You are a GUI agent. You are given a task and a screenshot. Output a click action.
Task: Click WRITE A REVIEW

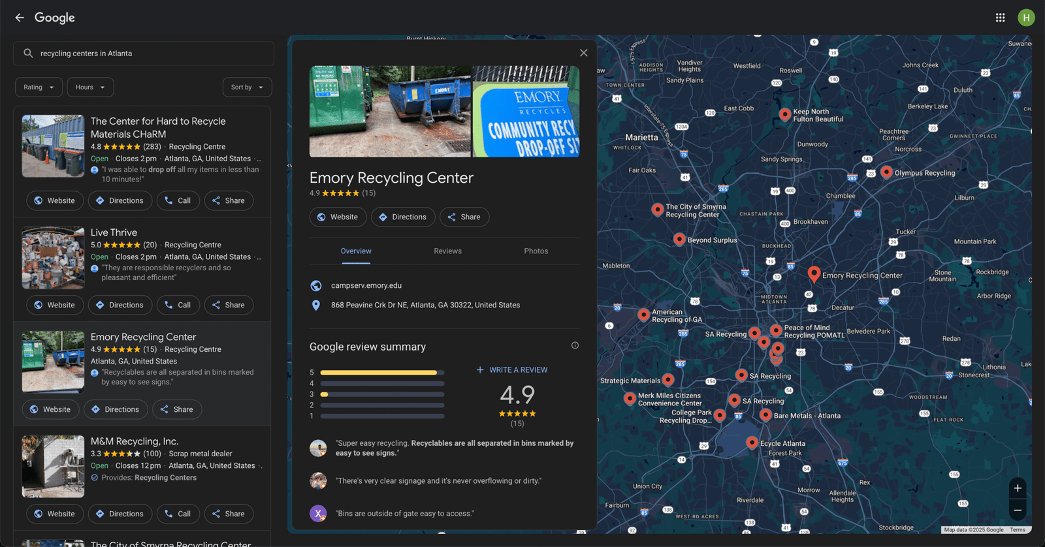[512, 369]
